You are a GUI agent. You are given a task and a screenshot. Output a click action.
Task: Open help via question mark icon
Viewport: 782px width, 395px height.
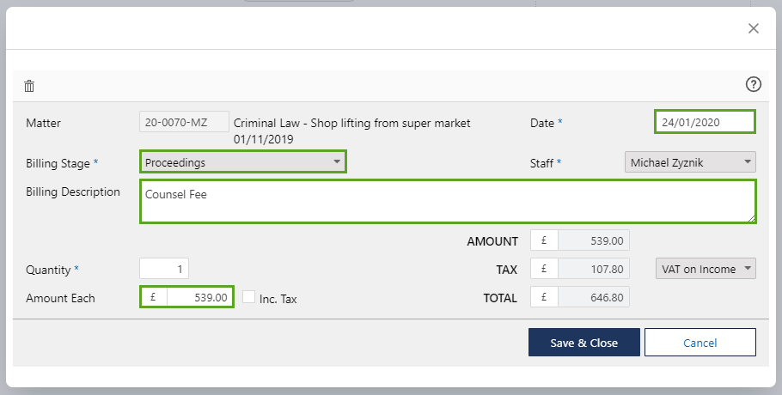754,84
